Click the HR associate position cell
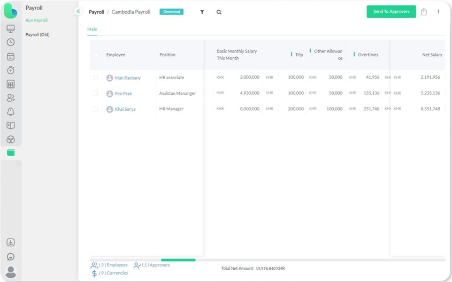Viewport: 452px width, 282px height. click(x=172, y=78)
